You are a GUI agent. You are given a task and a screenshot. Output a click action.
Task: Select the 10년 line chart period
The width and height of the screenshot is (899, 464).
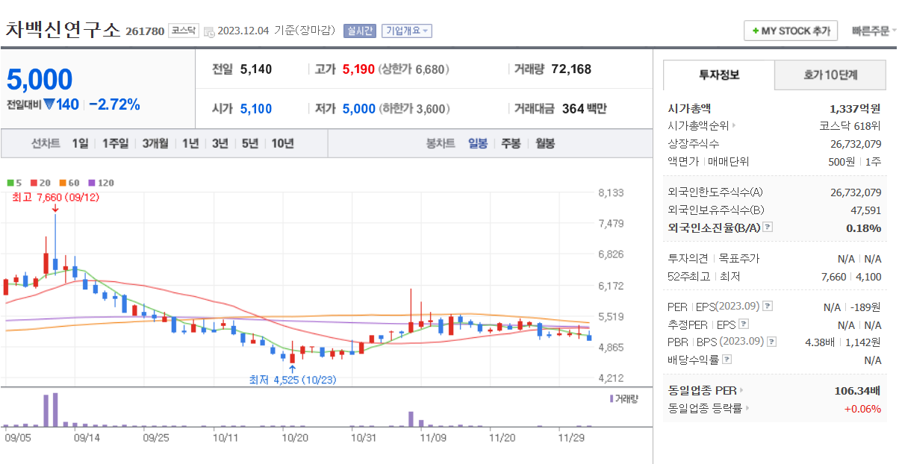coord(282,143)
